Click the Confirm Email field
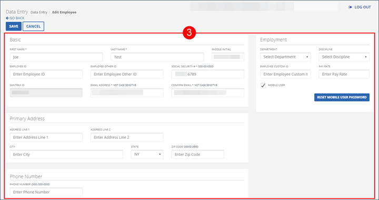Screen dimensions: 379x200 (207, 93)
